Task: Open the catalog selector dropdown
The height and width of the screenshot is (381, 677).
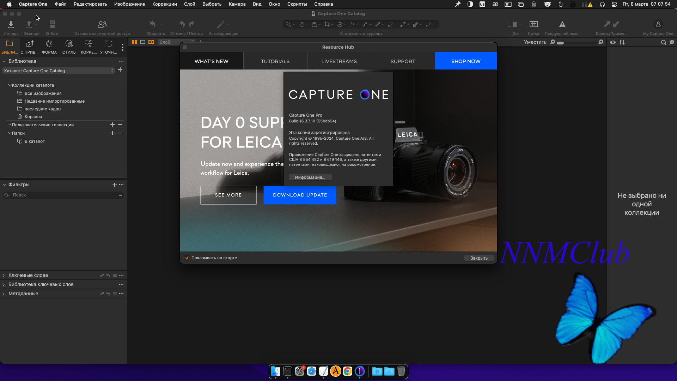Action: point(59,71)
